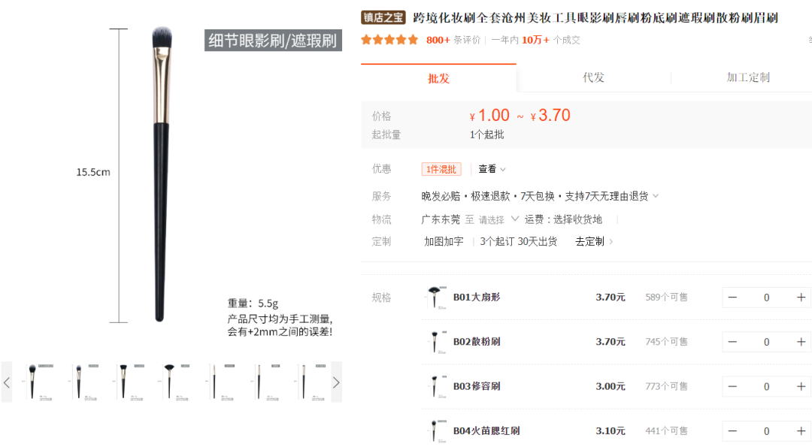Click quantity input field for B01大扇形
812x447 pixels.
tap(766, 297)
